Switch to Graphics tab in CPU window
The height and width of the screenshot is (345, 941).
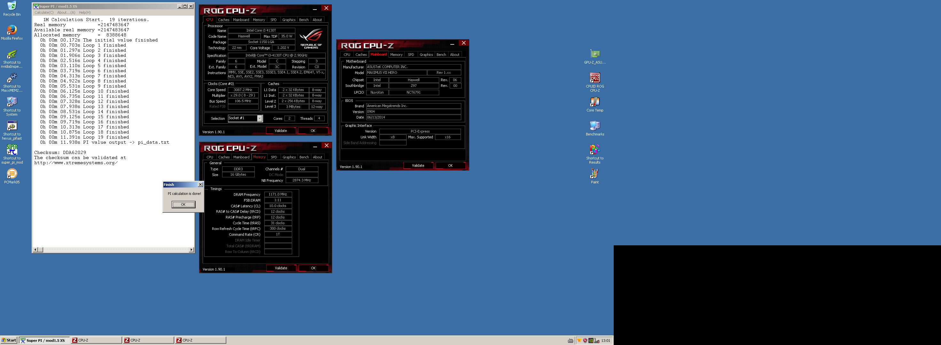coord(289,20)
